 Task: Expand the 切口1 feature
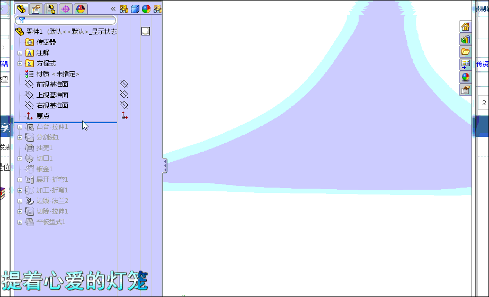tap(20, 159)
